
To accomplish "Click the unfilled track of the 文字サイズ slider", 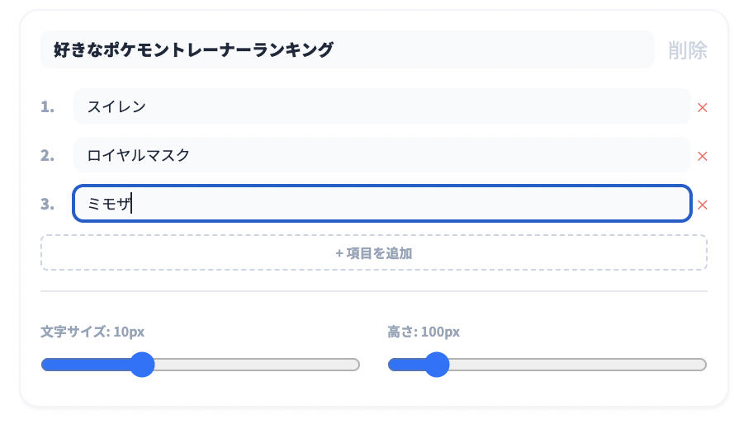I will click(256, 365).
